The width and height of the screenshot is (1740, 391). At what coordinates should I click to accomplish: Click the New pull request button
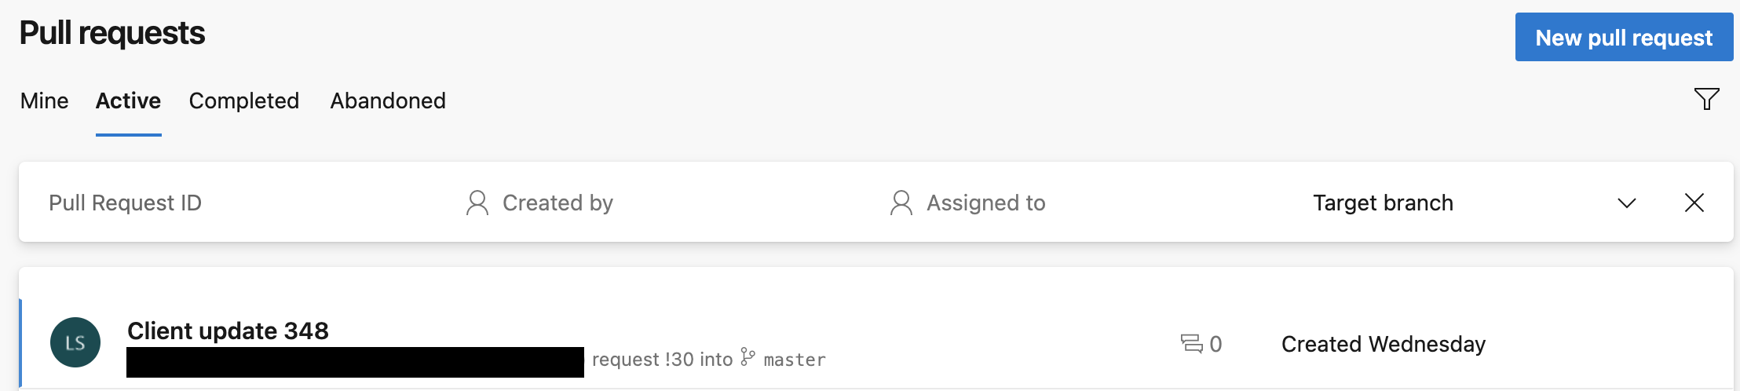[x=1623, y=37]
